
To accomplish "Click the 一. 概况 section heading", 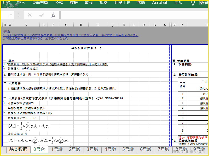I will click(9, 61).
